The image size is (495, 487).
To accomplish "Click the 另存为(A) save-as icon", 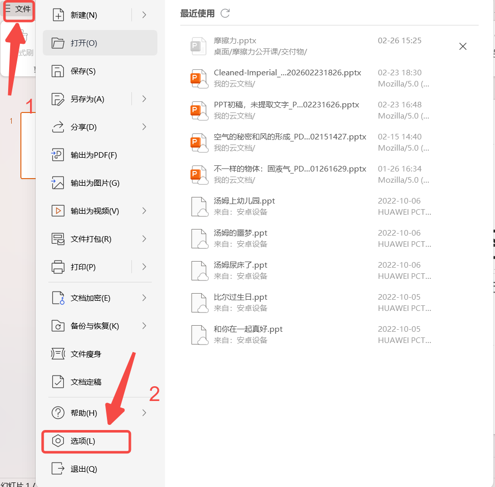I will [58, 99].
